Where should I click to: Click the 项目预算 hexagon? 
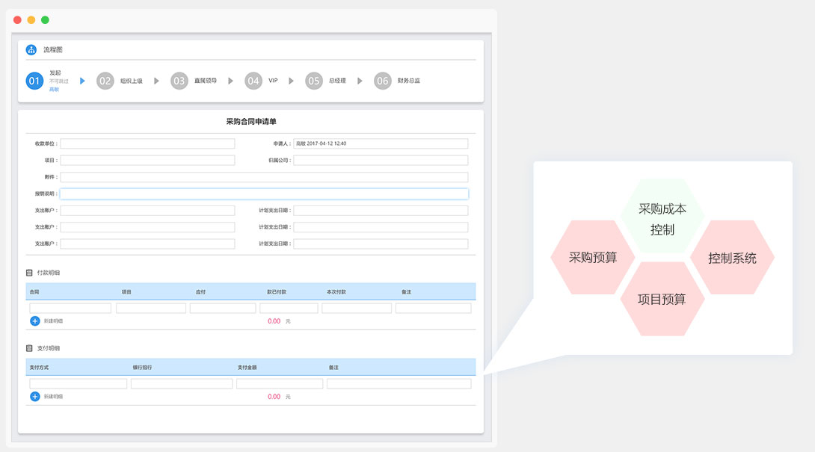(x=662, y=299)
